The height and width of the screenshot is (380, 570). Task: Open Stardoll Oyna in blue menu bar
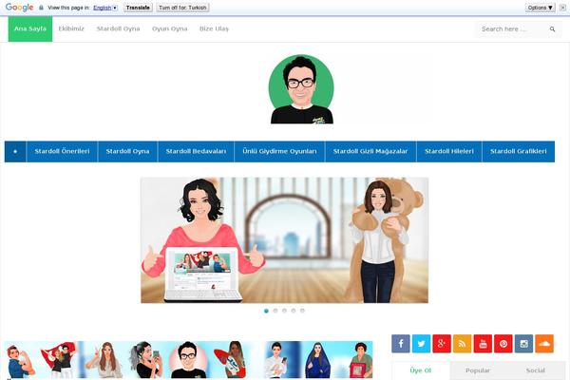pos(127,151)
